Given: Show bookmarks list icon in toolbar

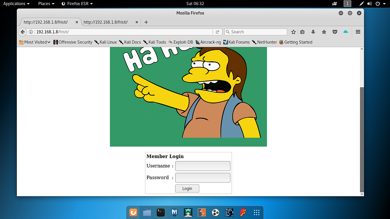Looking at the screenshot, I should click(303, 32).
